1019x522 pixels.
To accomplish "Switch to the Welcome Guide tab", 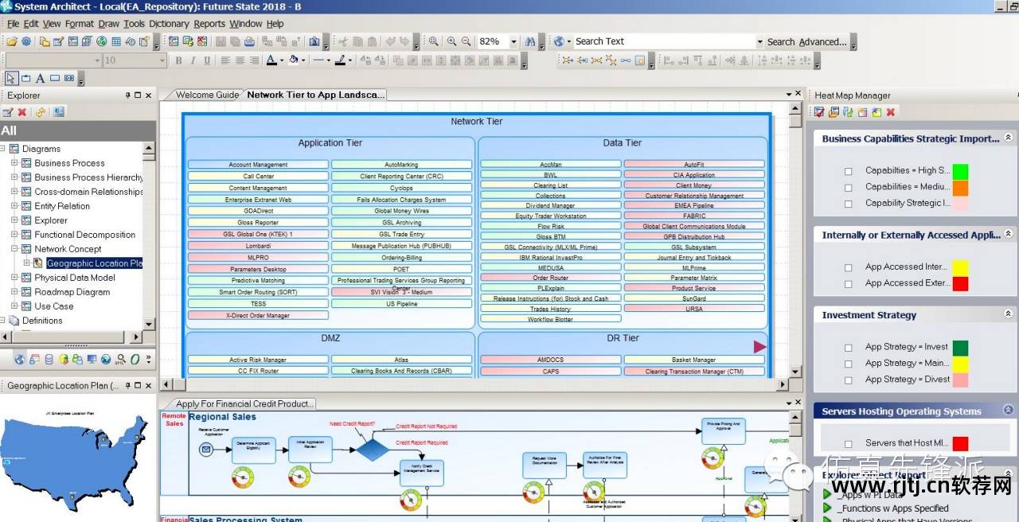I will point(207,95).
